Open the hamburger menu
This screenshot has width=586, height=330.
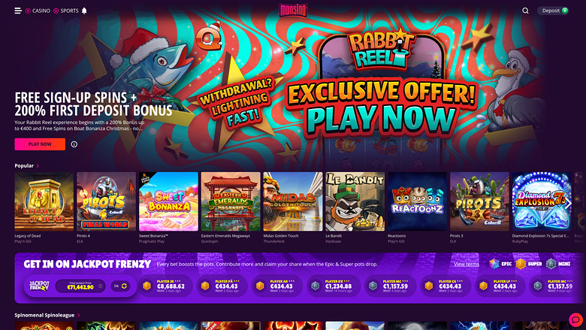click(18, 11)
